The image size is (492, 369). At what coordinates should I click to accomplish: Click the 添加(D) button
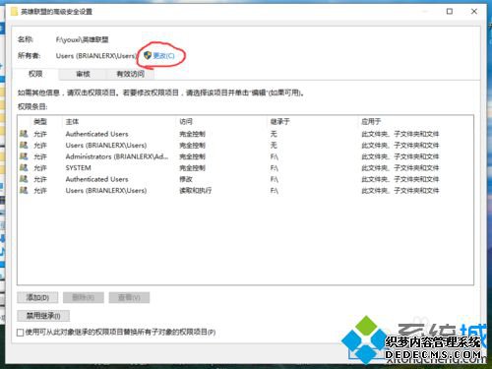pos(37,297)
